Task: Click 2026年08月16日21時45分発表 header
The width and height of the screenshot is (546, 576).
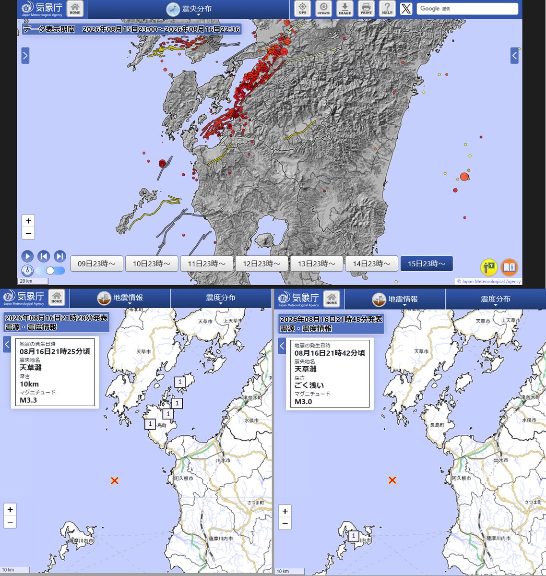Action: click(331, 319)
